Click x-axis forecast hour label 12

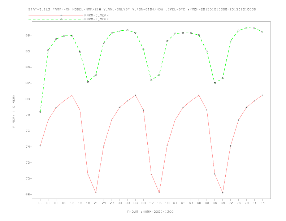[72, 203]
